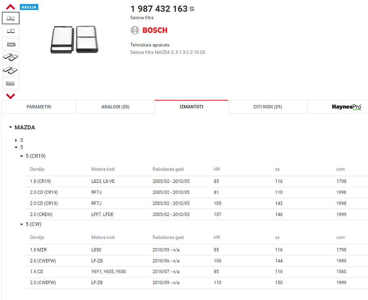368x300 pixels.
Task: Open the ANALOGI (20) tab
Action: 115,107
